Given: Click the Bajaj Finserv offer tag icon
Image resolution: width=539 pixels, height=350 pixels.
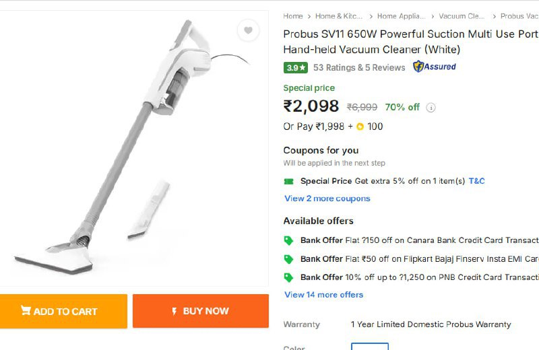Looking at the screenshot, I should pos(288,259).
